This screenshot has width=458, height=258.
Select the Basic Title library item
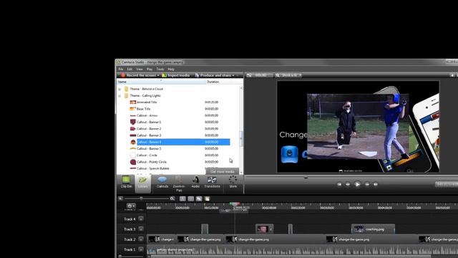(x=144, y=109)
